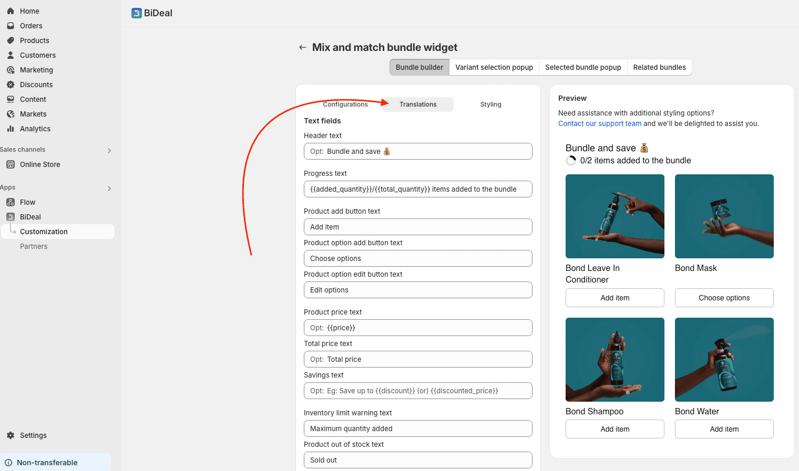This screenshot has height=471, width=799.
Task: Click the Discounts badge icon
Action: click(x=11, y=85)
